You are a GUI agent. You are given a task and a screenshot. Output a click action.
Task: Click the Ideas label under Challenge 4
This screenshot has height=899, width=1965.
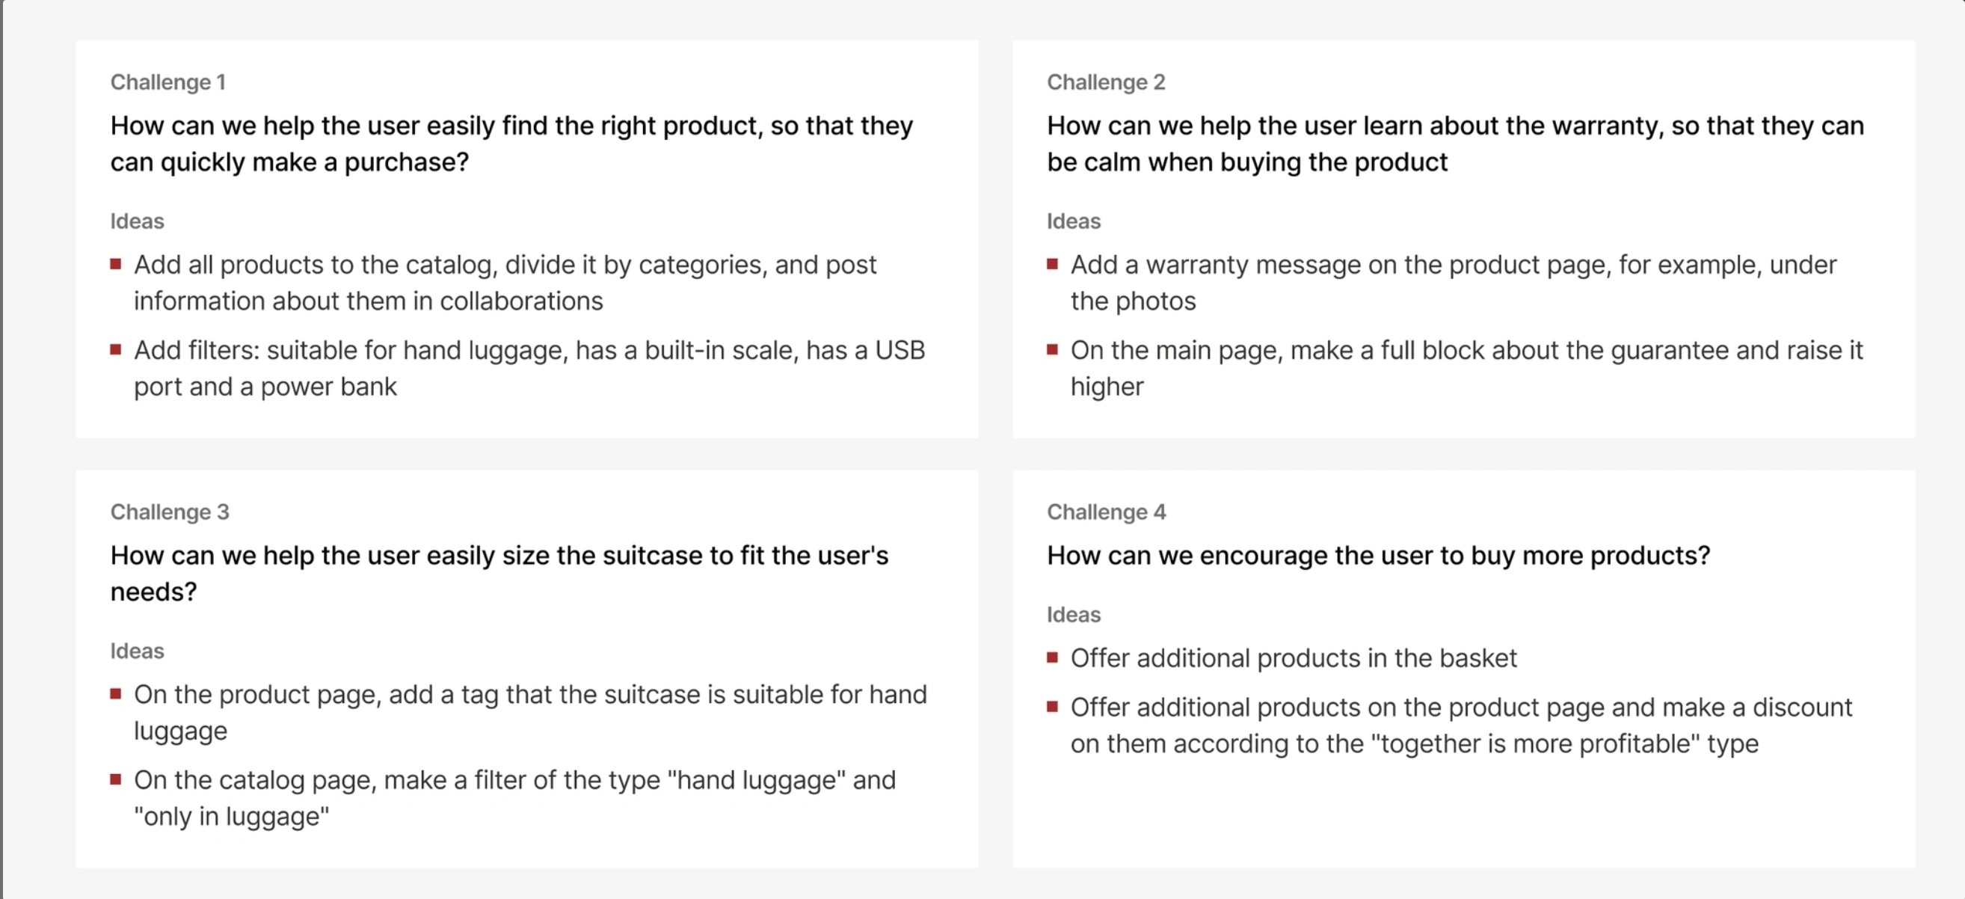click(x=1073, y=614)
